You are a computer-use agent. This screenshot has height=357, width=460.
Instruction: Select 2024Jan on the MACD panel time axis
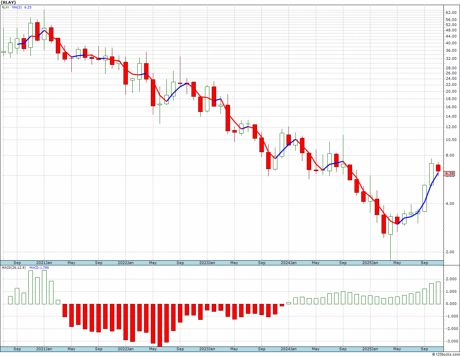tap(289, 349)
